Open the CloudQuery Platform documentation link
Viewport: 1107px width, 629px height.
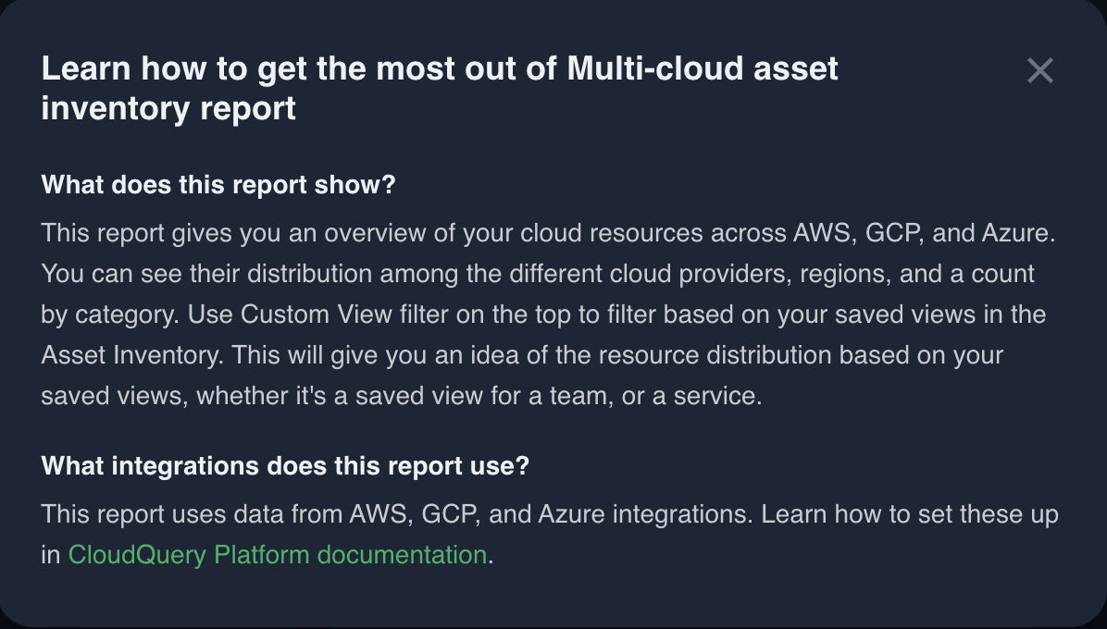[x=277, y=555]
